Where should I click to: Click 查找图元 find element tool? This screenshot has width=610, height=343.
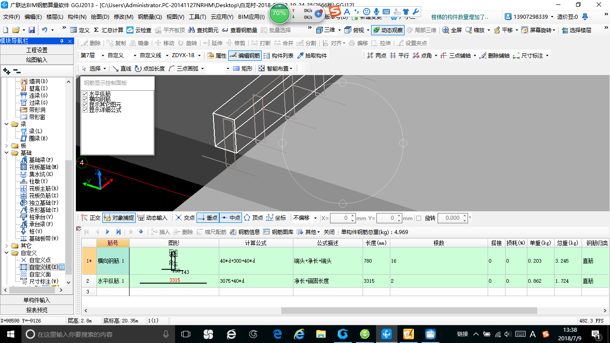coord(204,30)
